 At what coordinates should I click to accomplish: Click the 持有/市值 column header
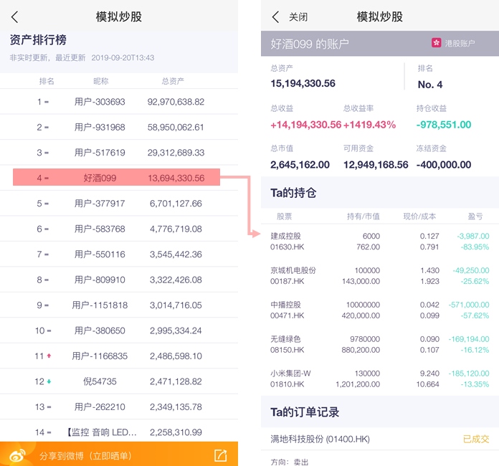[x=363, y=217]
